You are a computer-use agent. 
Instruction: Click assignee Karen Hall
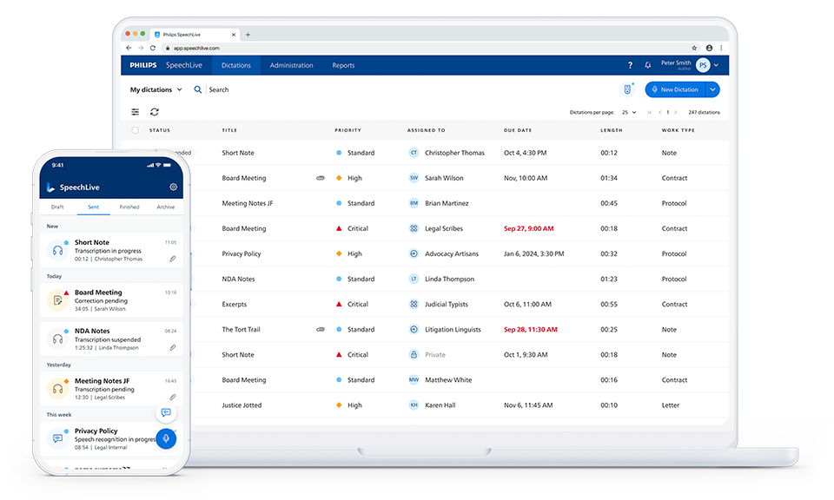click(440, 405)
